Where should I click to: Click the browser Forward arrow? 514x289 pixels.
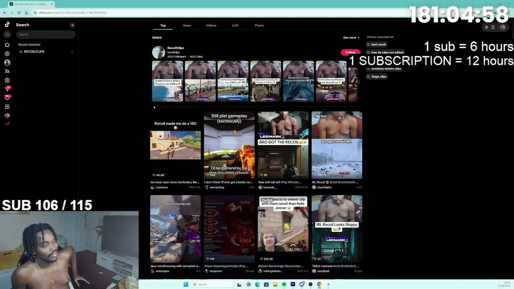click(12, 12)
